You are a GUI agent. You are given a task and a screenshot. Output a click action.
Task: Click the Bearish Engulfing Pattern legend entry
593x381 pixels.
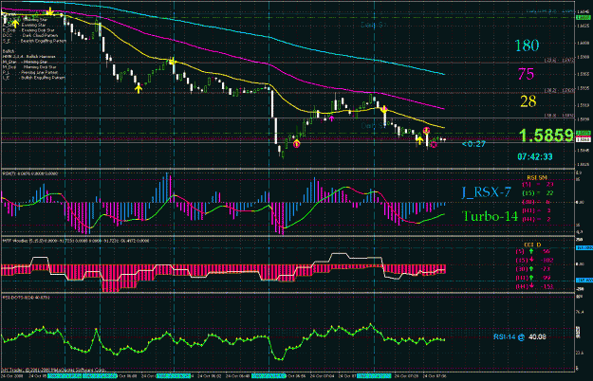[35, 41]
